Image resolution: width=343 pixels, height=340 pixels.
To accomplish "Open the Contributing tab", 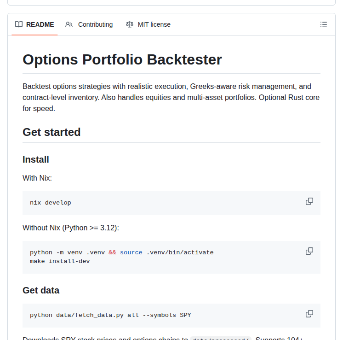I will click(x=89, y=24).
